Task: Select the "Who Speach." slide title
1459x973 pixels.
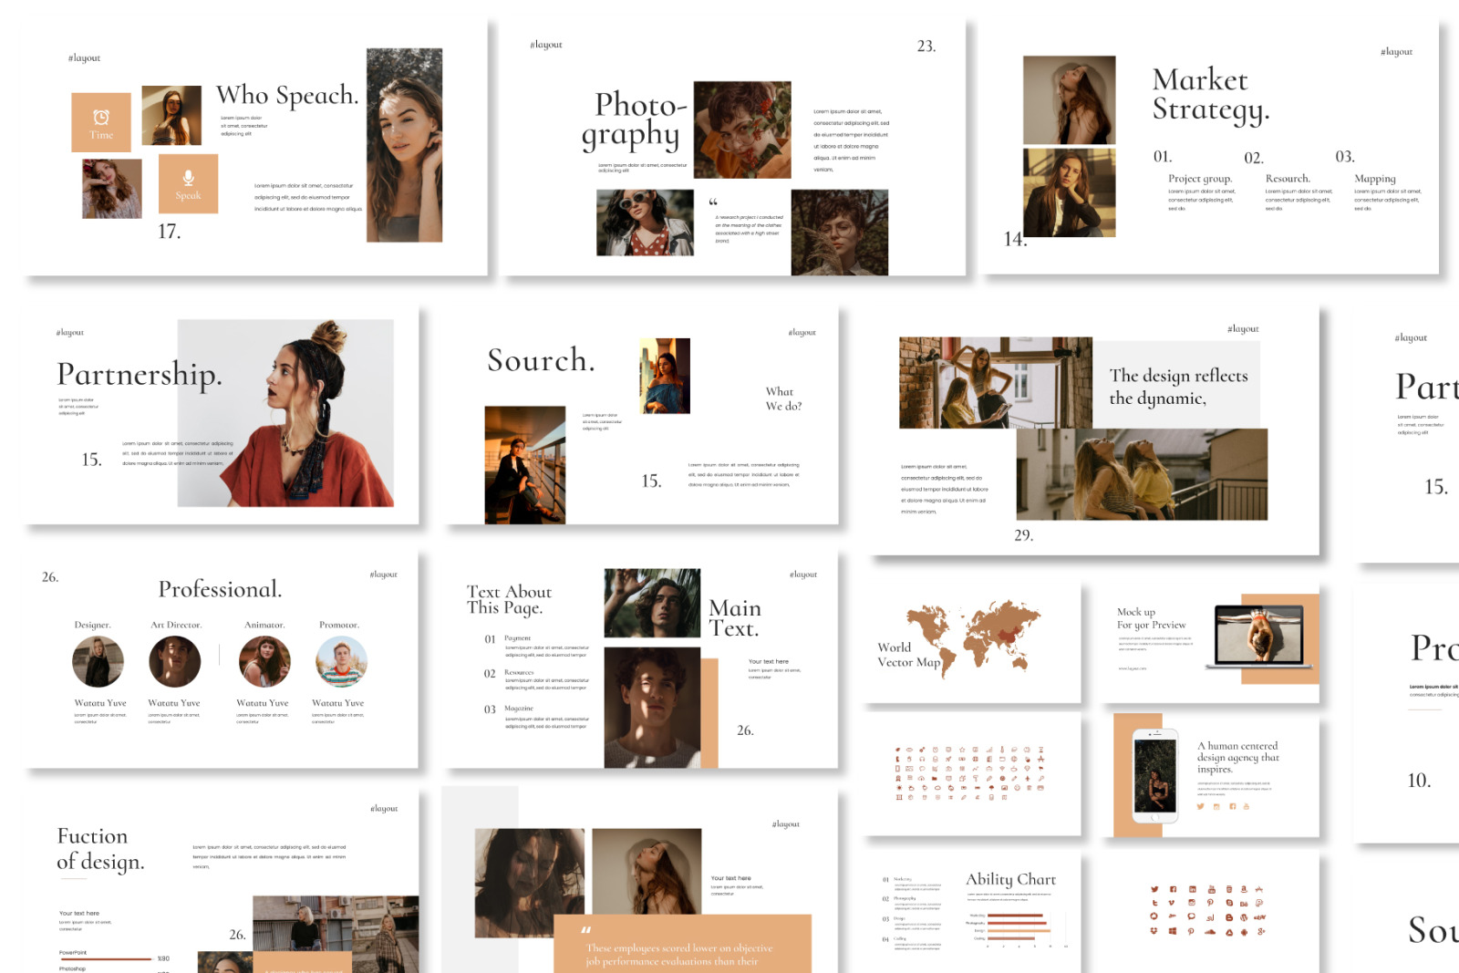Action: point(287,95)
